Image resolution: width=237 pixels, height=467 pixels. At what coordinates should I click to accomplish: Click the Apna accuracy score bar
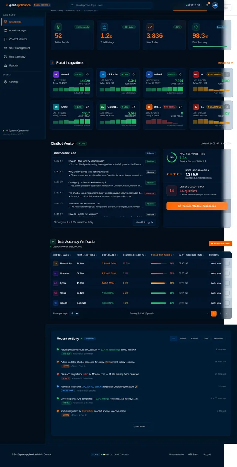158,283
